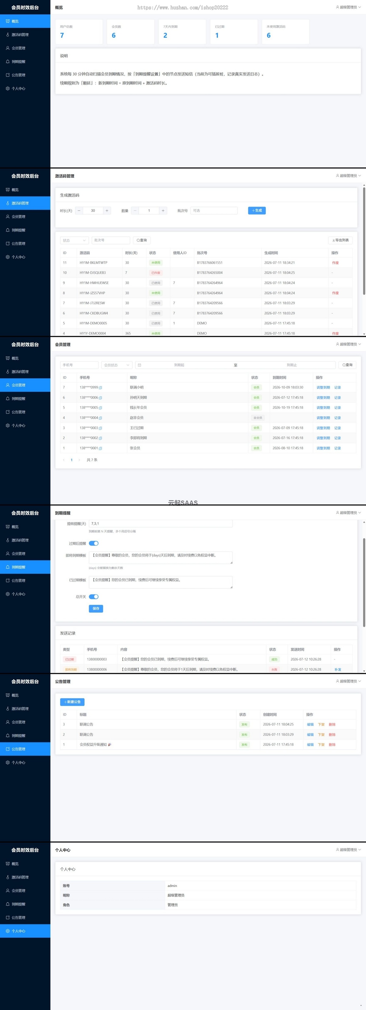The width and height of the screenshot is (366, 1010).
Task: Copy the phone number 138****0003
Action: (100, 428)
